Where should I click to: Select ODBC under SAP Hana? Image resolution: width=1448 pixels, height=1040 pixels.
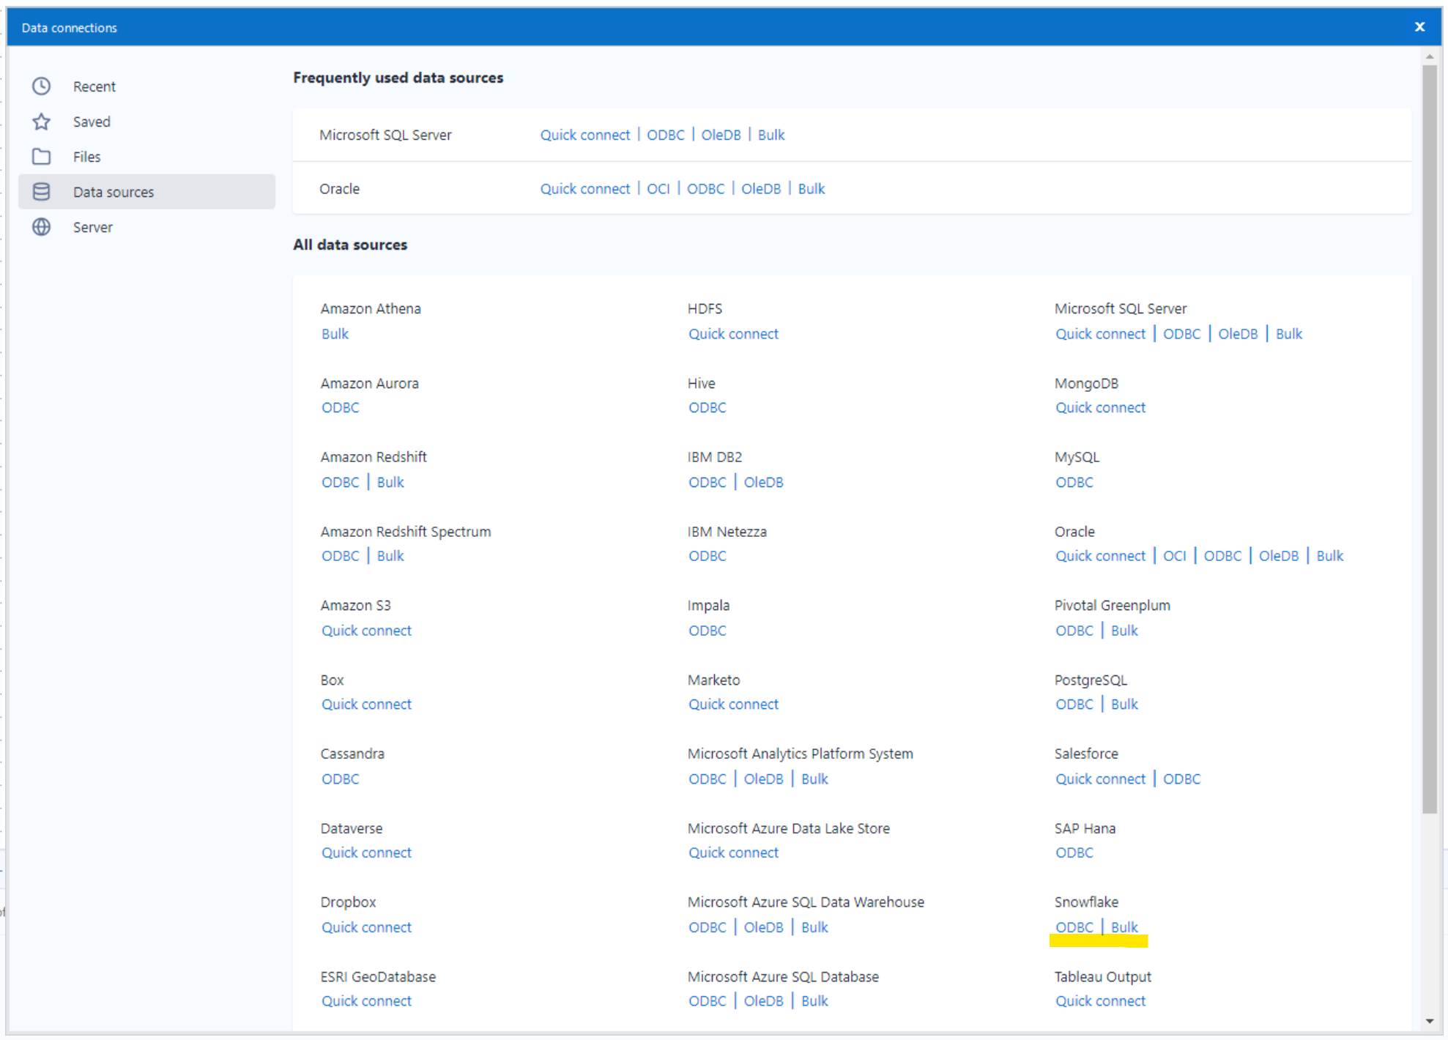pyautogui.click(x=1074, y=853)
